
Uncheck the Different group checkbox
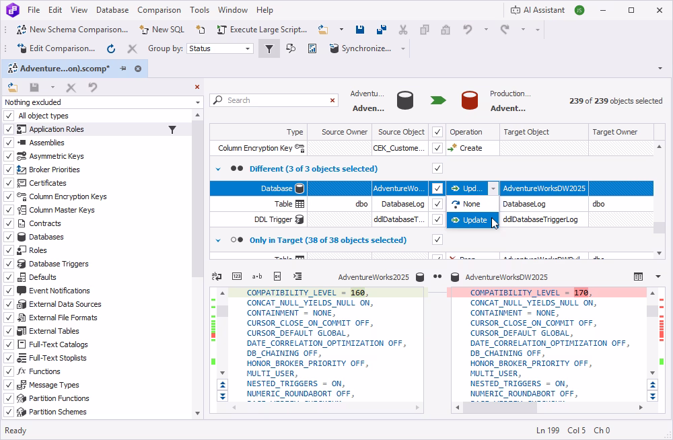pos(437,168)
